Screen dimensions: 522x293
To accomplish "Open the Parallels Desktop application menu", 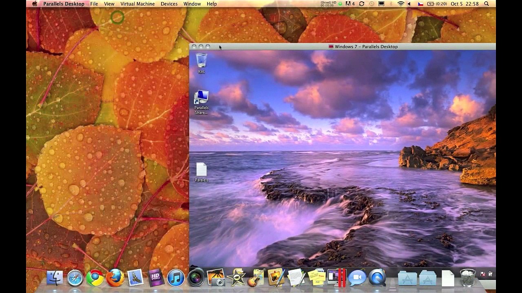I will tap(64, 4).
